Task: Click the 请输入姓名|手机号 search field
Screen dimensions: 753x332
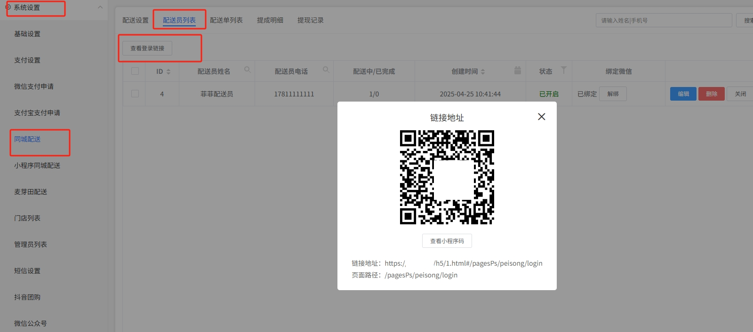Action: click(663, 20)
